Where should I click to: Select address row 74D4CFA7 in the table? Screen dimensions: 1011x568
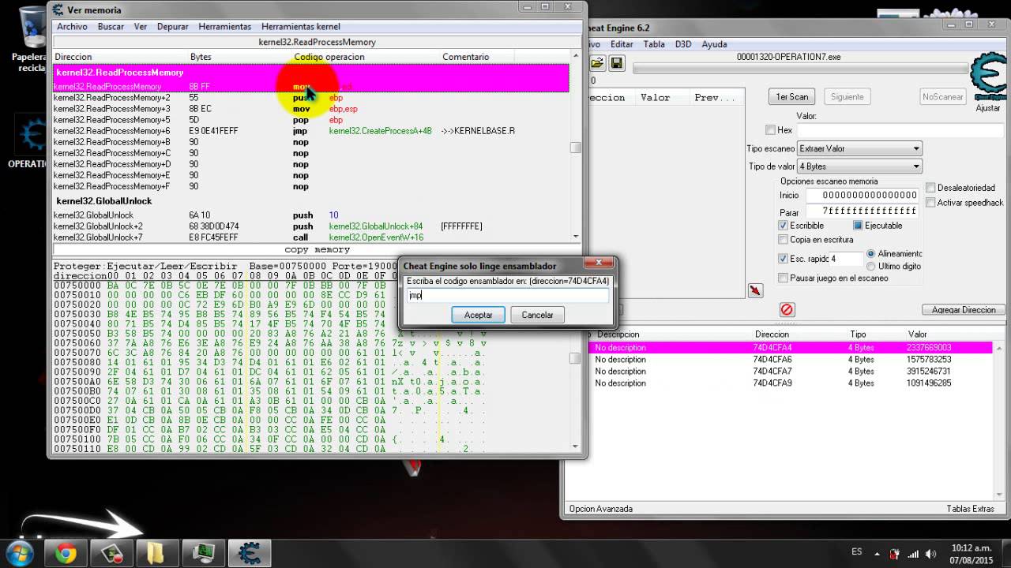pyautogui.click(x=790, y=372)
